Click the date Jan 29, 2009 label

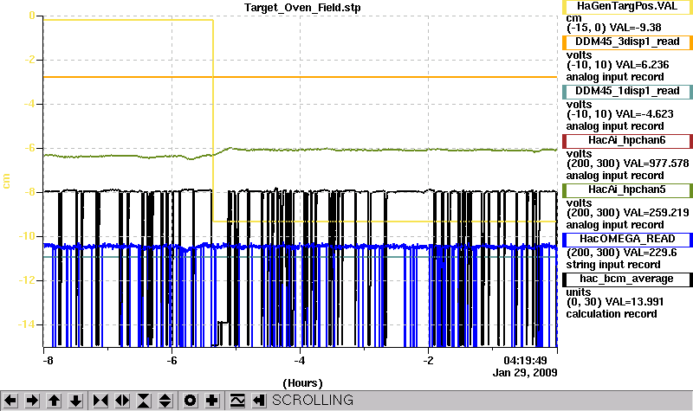click(525, 373)
